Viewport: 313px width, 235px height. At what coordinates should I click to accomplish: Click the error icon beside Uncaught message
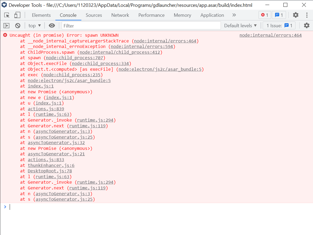[5, 35]
